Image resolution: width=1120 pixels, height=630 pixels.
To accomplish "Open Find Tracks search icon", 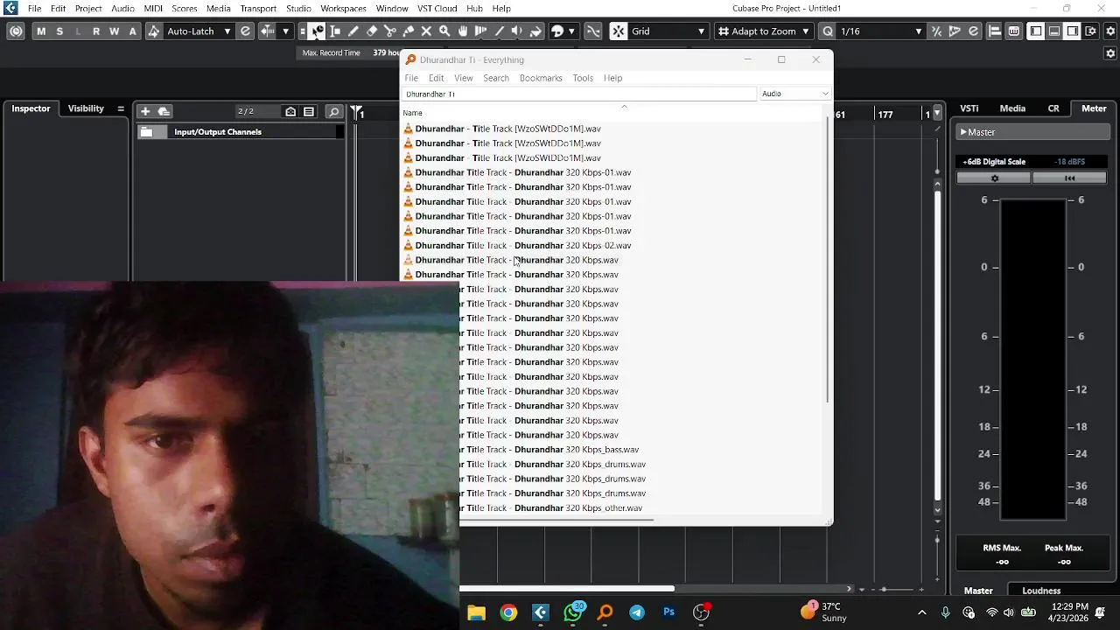I will tap(333, 111).
